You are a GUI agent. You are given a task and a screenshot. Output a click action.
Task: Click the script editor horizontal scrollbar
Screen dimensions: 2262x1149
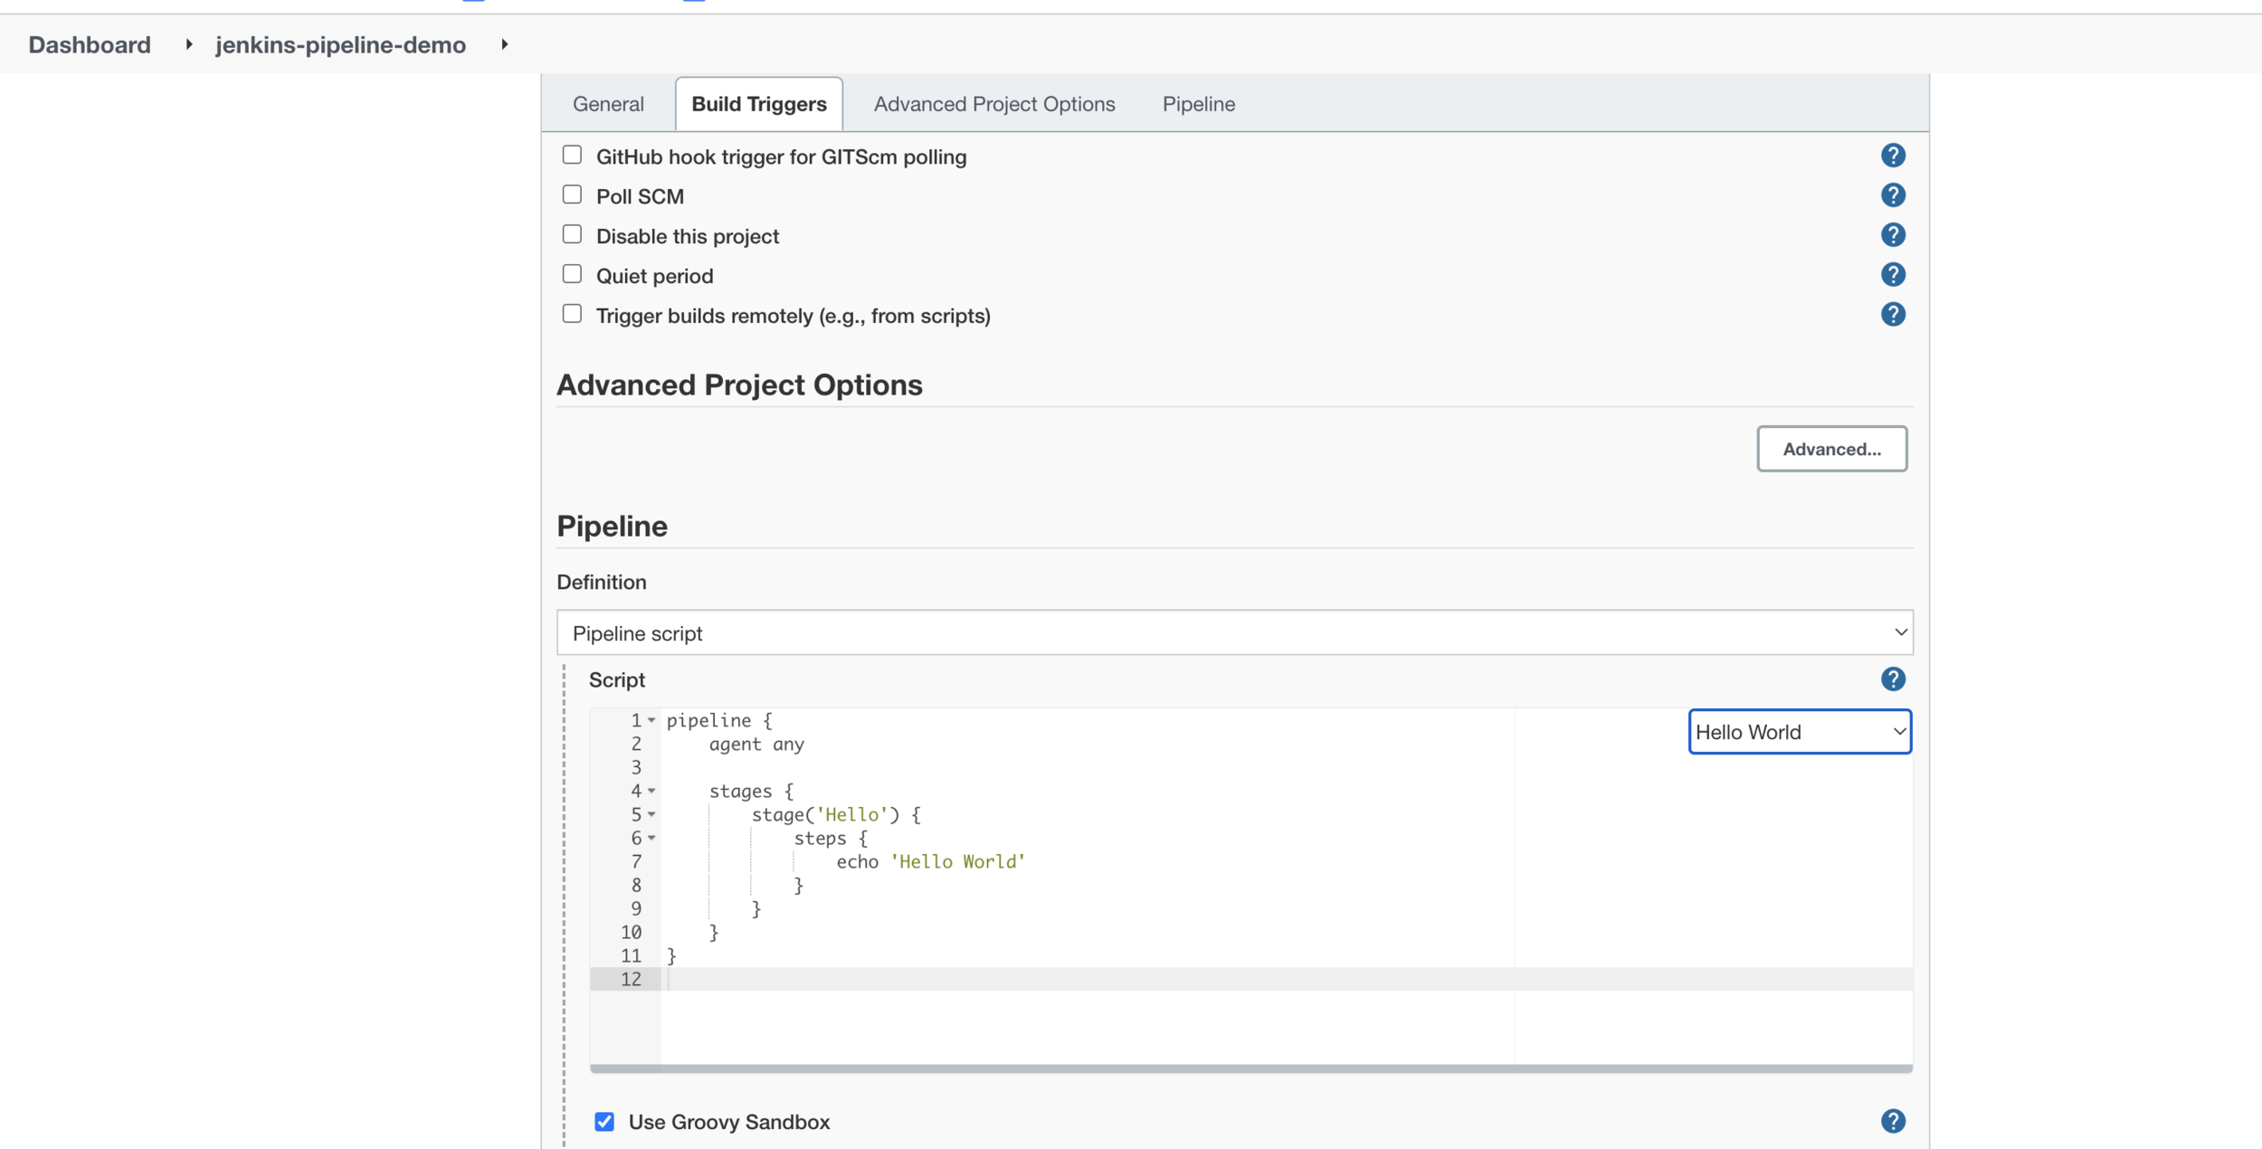click(1250, 1068)
